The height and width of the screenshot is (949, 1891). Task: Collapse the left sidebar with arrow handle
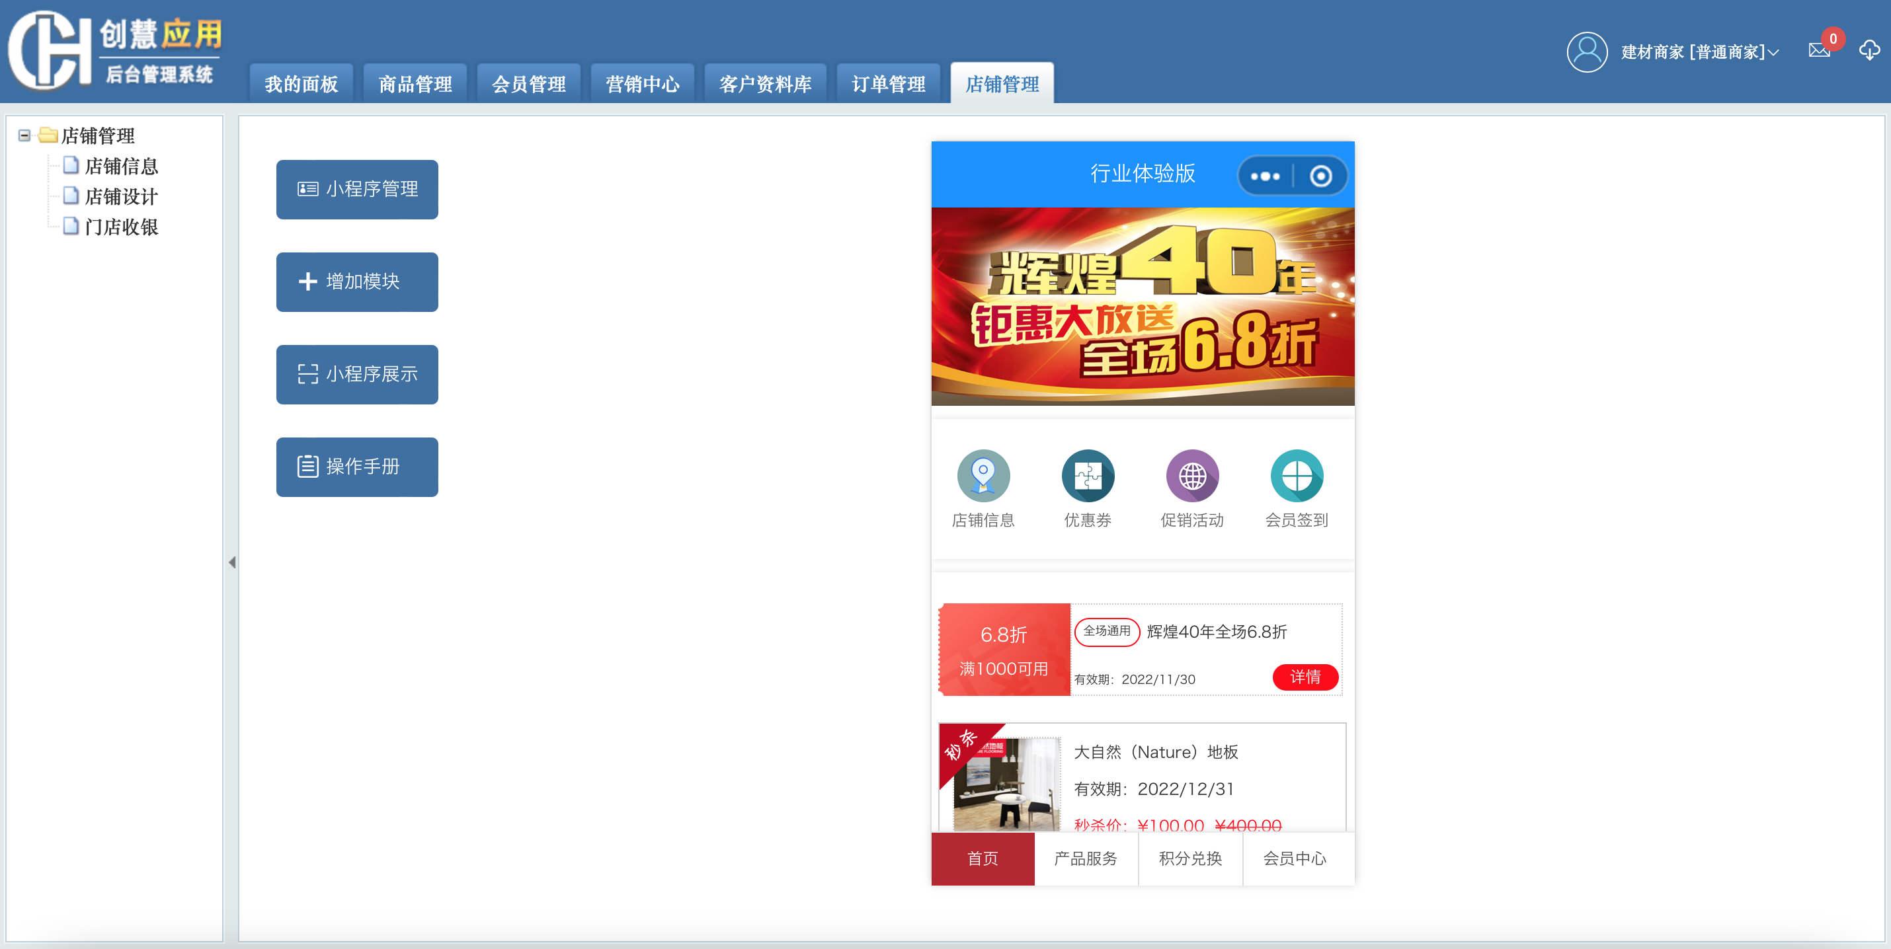pyautogui.click(x=232, y=562)
